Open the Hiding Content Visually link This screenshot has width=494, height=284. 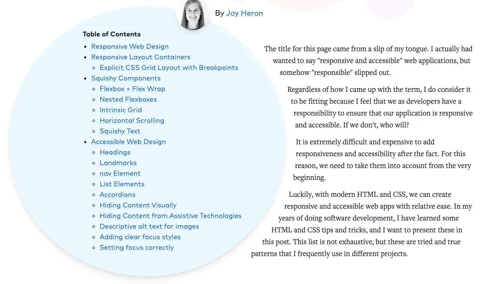[x=138, y=205]
